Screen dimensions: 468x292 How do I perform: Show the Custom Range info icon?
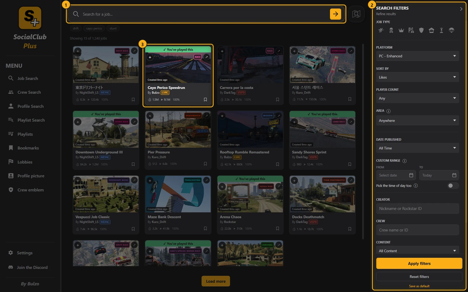[x=405, y=161]
